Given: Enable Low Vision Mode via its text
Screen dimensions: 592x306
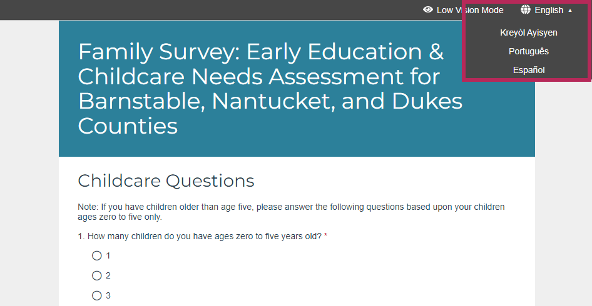Looking at the screenshot, I should (x=470, y=10).
